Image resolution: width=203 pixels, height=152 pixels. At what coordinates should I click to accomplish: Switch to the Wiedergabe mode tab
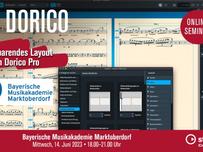point(10,5)
